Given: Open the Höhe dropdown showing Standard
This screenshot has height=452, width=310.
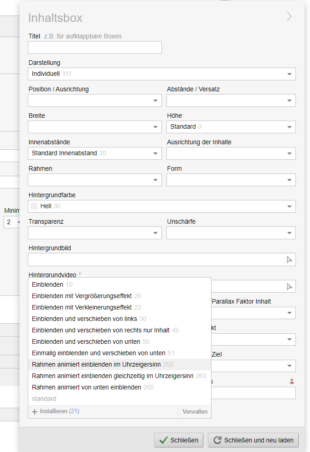Looking at the screenshot, I should pos(231,127).
